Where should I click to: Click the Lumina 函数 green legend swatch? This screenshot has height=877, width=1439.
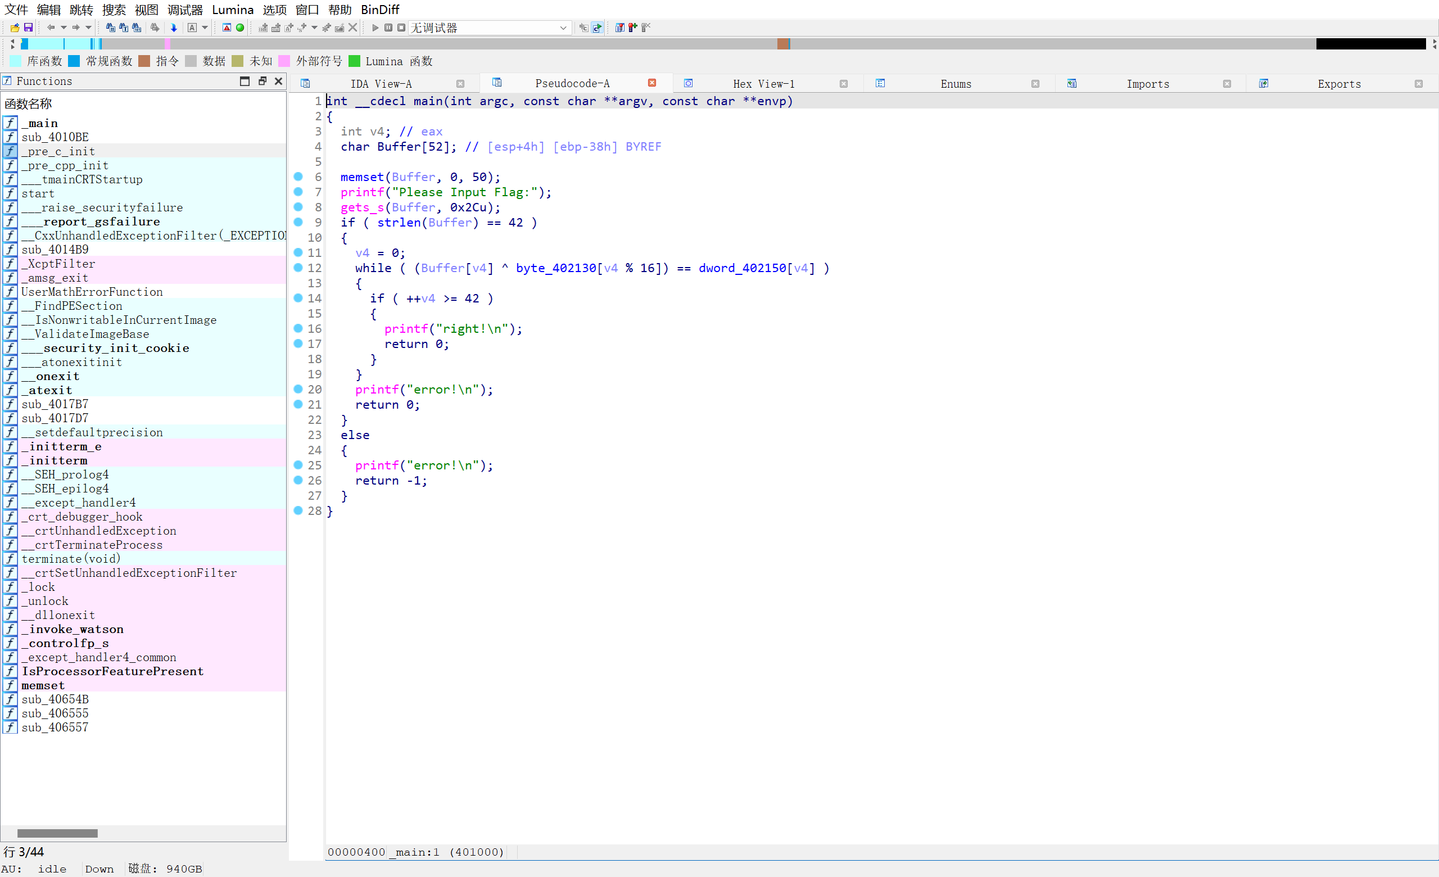click(x=354, y=61)
